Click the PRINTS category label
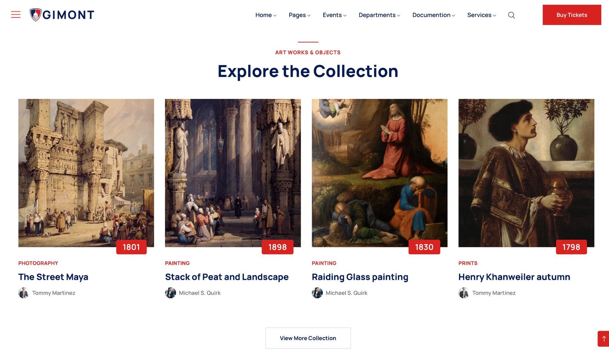This screenshot has height=352, width=609. pyautogui.click(x=468, y=263)
